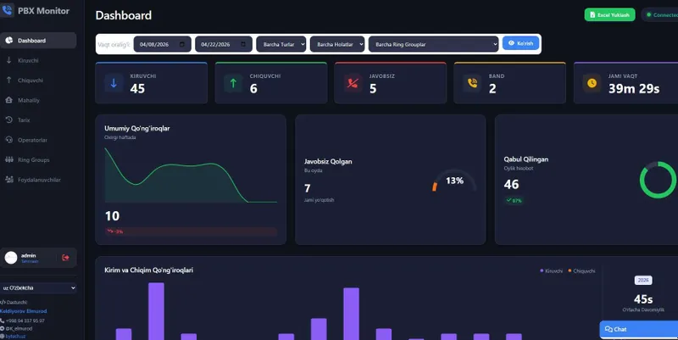Click the yellow Band busy-phone icon
This screenshot has height=340, width=678.
pos(472,83)
